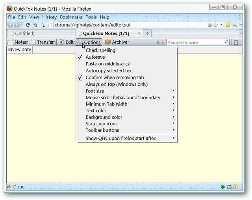Expand the Minimum Tab width submenu

(127, 104)
